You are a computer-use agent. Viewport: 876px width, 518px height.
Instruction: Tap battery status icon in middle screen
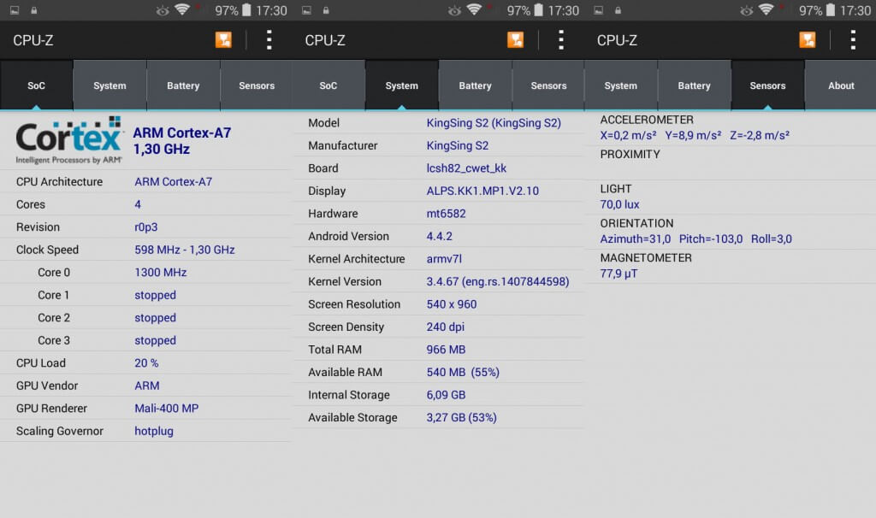539,10
